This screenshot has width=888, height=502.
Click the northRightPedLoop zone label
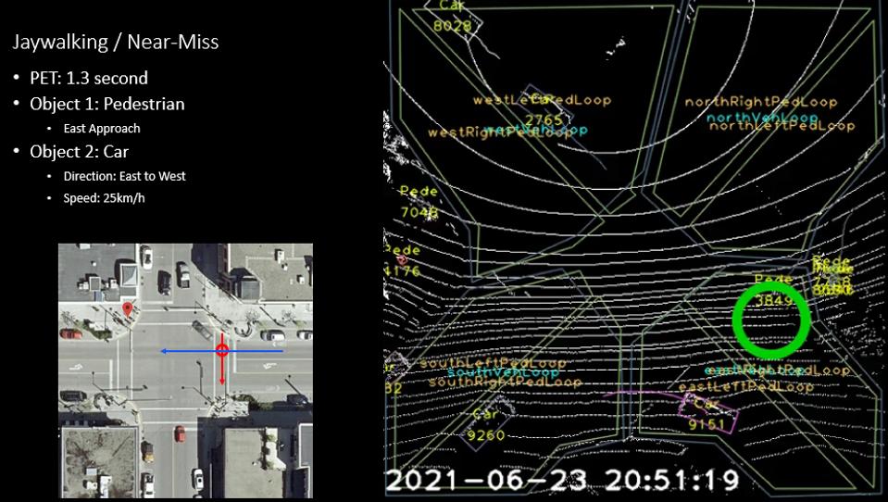point(760,102)
